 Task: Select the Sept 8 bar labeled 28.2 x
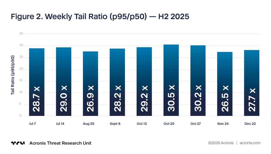coord(117,82)
